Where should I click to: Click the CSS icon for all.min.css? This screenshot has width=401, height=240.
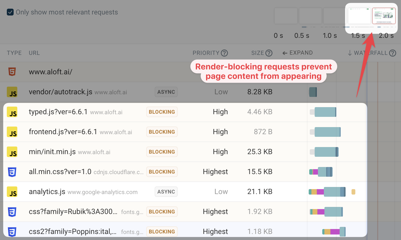click(x=12, y=172)
